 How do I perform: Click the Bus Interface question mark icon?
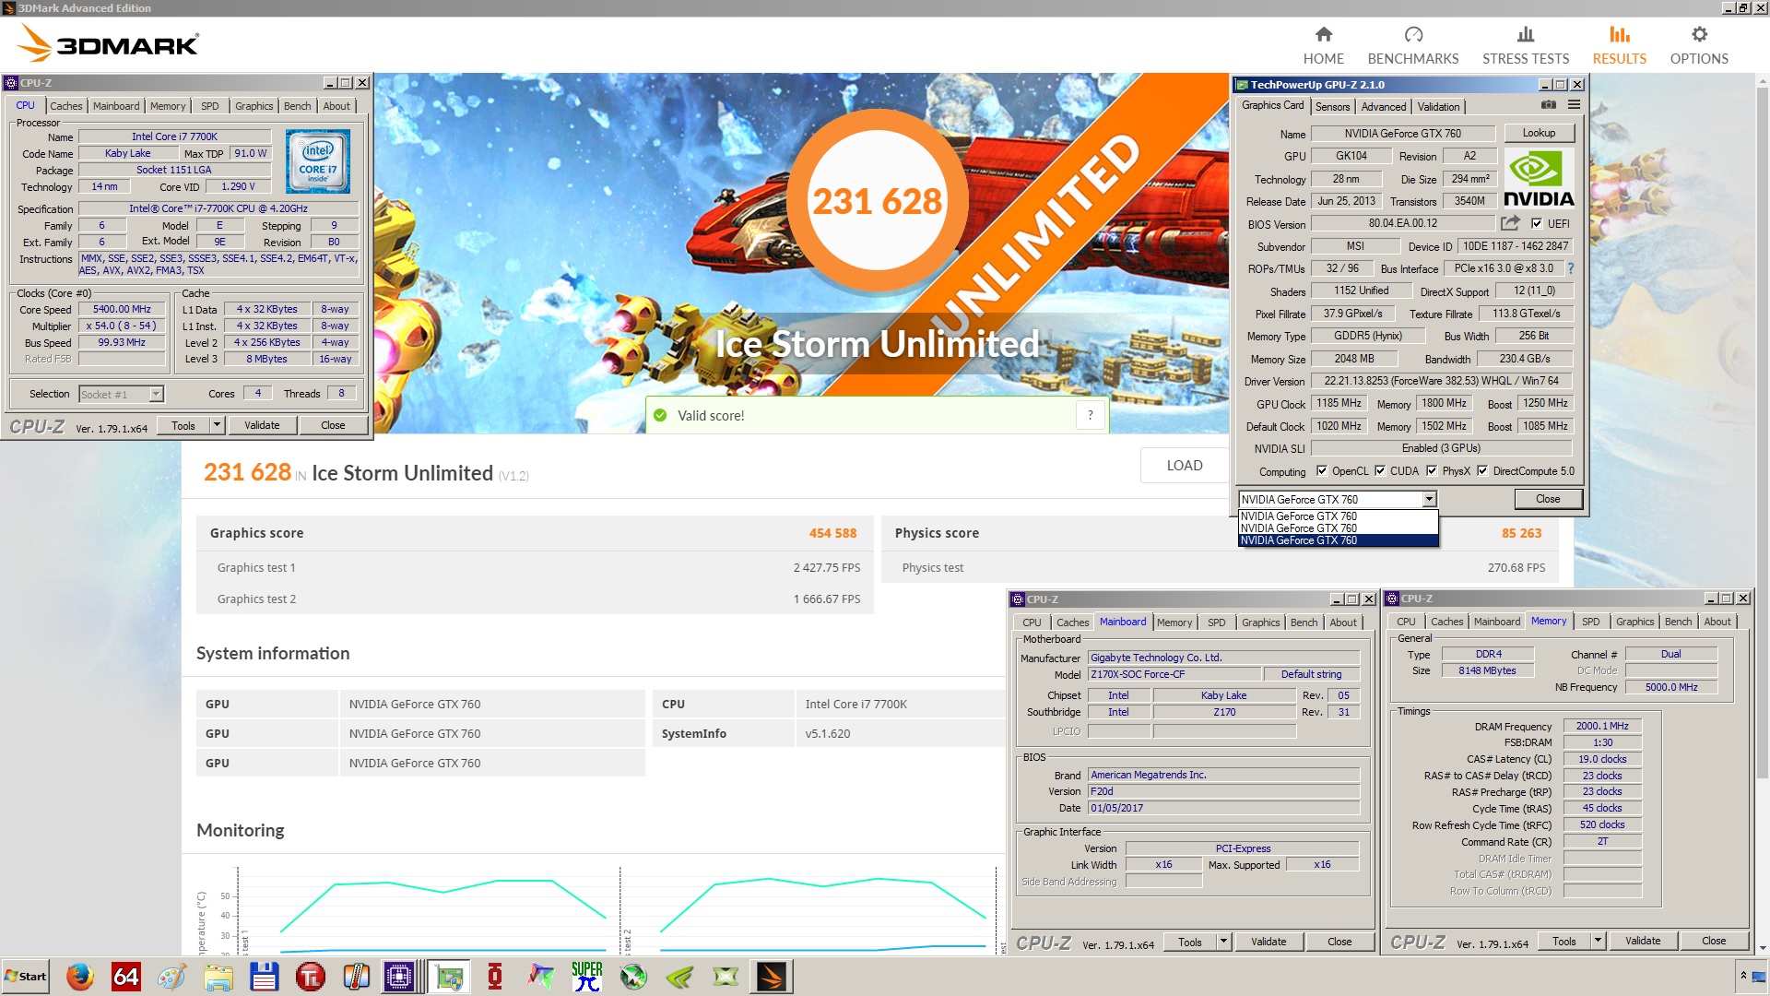click(x=1571, y=268)
